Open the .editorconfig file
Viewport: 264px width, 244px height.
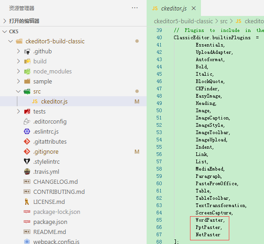50,122
